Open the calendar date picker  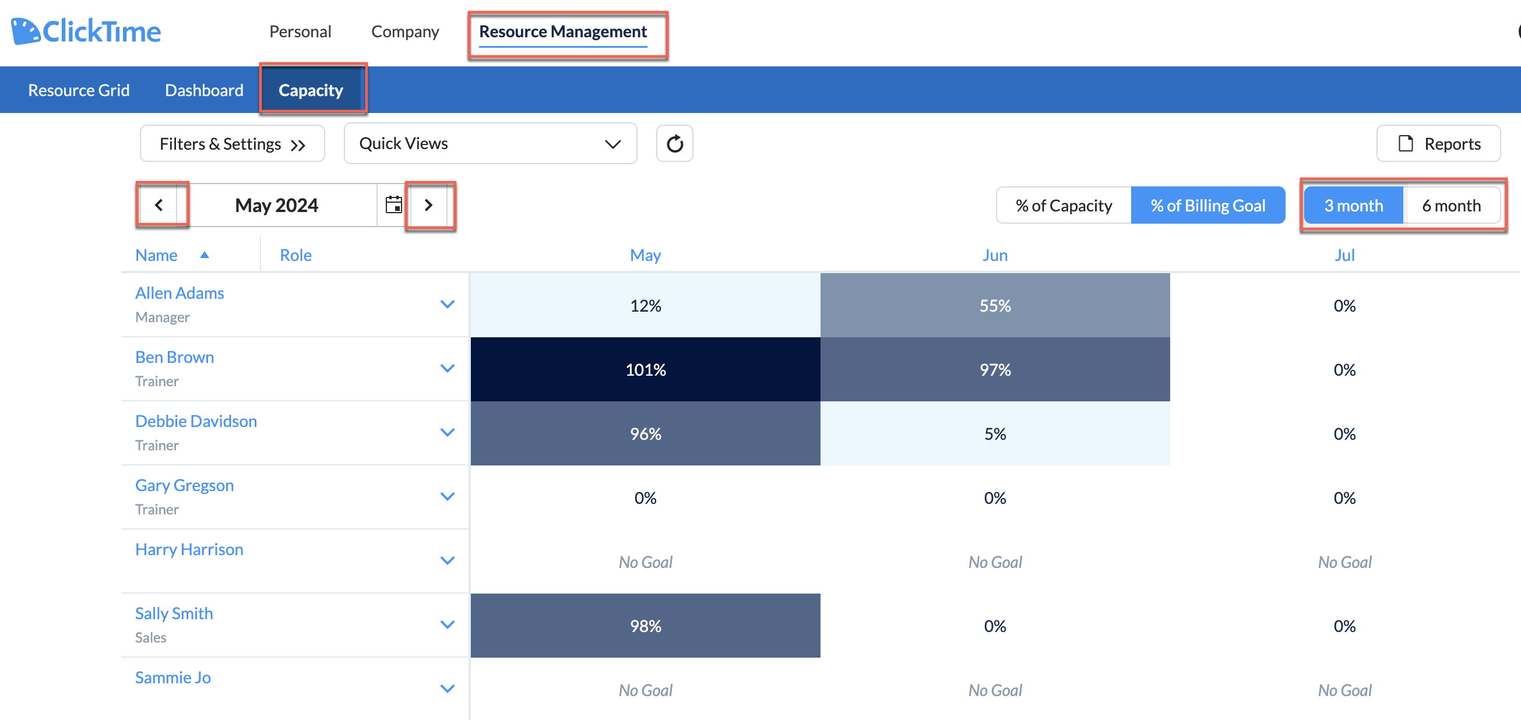click(394, 205)
